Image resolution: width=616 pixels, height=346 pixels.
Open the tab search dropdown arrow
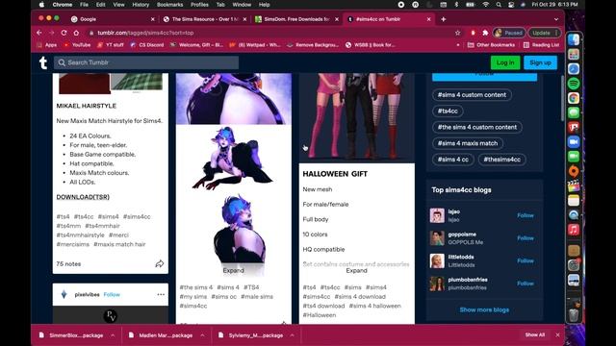[556, 19]
